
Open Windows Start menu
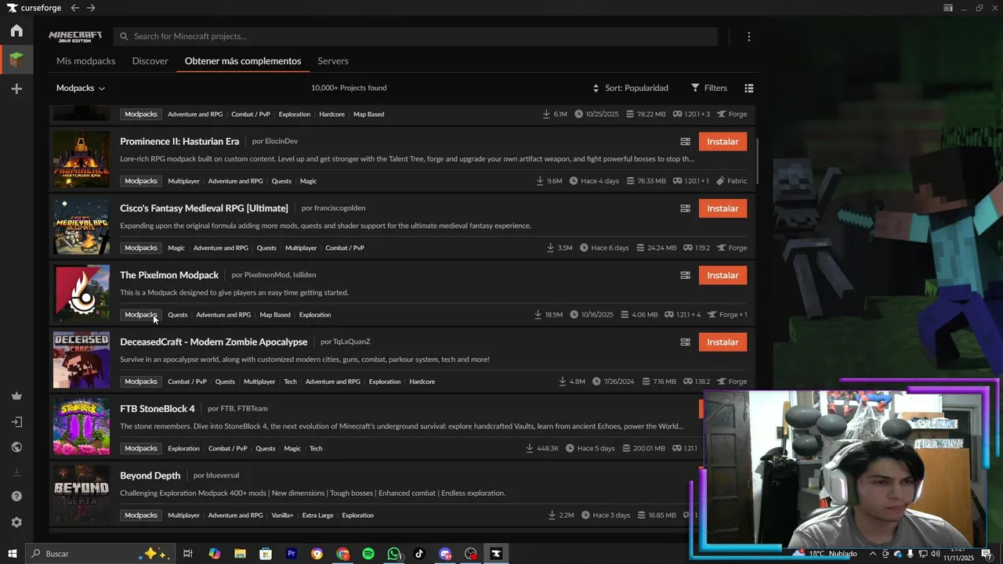point(12,554)
